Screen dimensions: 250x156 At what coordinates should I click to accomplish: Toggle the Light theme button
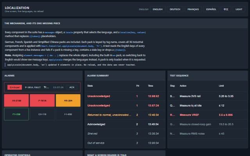point(239,9)
